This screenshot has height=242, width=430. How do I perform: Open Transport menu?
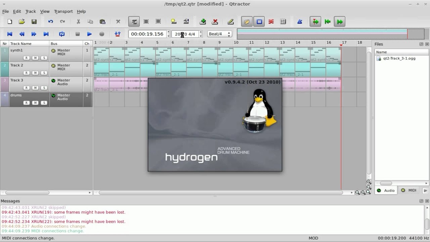[x=63, y=11]
